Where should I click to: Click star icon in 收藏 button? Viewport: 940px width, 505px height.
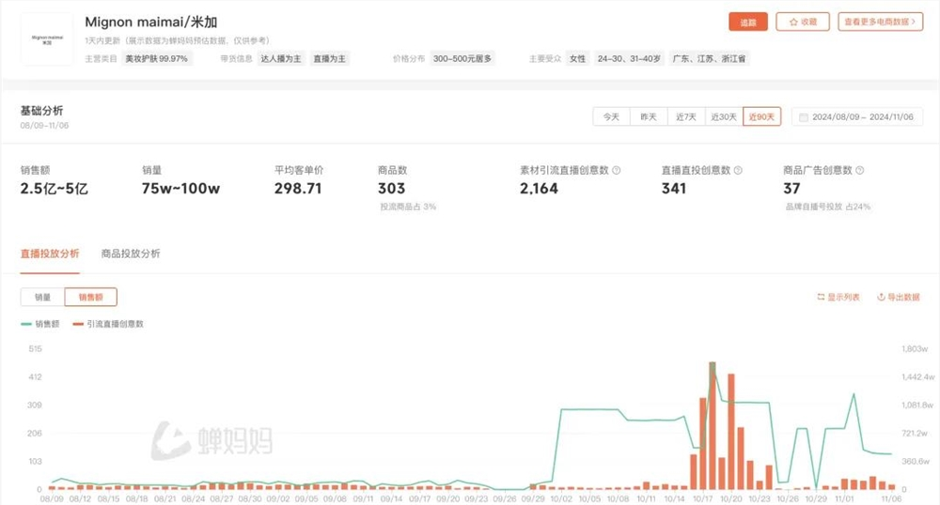pos(793,23)
